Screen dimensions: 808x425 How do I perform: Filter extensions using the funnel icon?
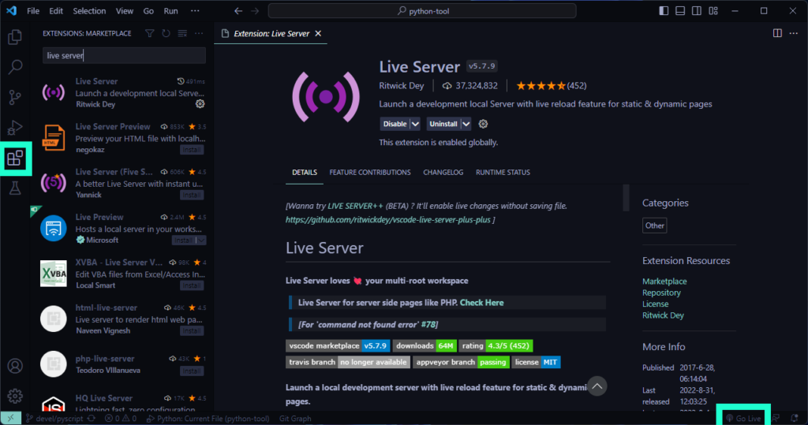point(150,34)
